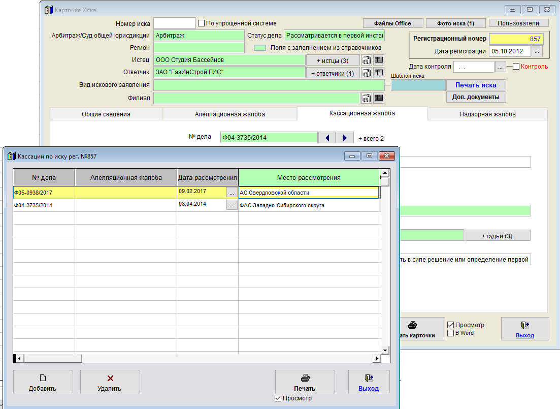Open date picker for 09.02.2017 review date
The image size is (560, 409).
pos(232,193)
